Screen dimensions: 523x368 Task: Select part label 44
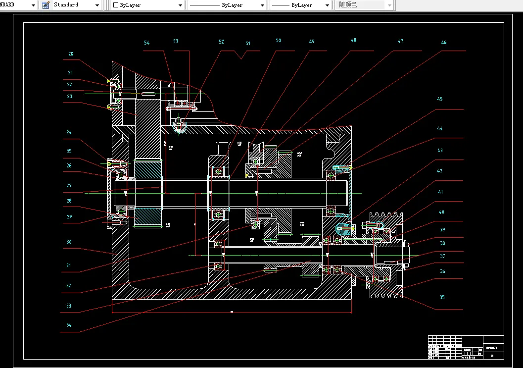(x=439, y=128)
